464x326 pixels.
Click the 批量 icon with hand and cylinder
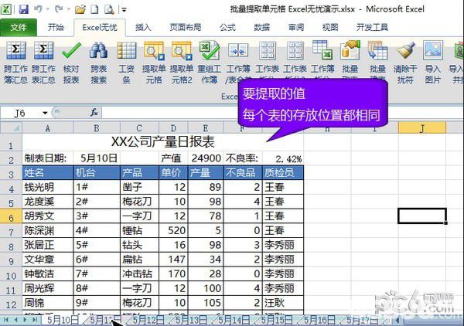tap(350, 50)
